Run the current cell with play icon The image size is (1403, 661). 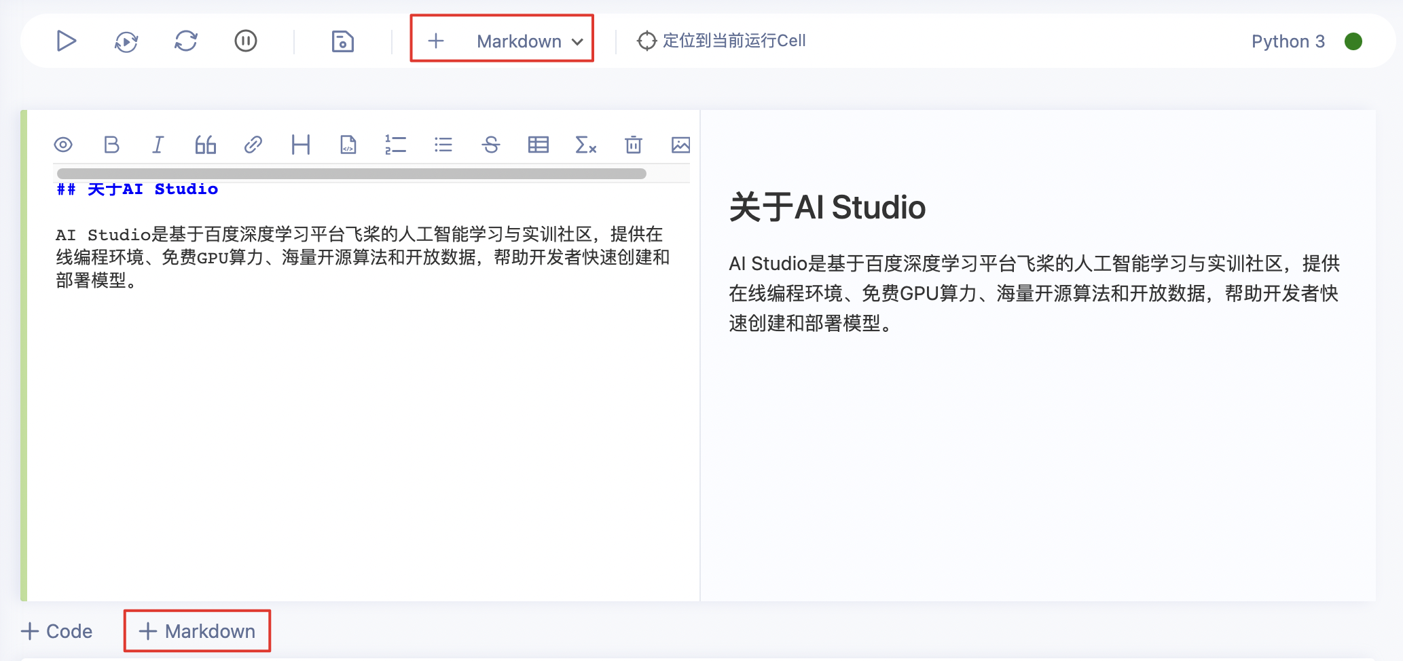click(x=66, y=41)
